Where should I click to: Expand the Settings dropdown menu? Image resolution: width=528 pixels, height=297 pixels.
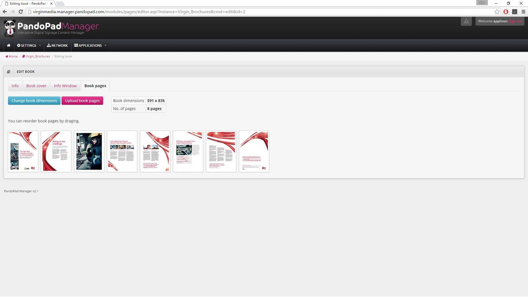point(29,46)
